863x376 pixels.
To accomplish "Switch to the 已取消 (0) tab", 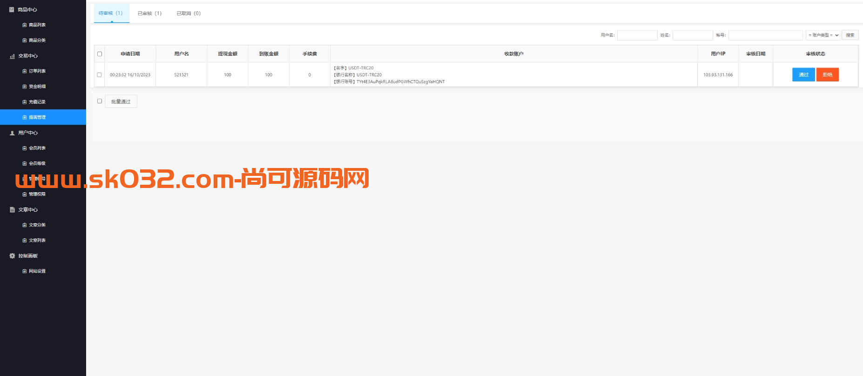I will coord(189,13).
